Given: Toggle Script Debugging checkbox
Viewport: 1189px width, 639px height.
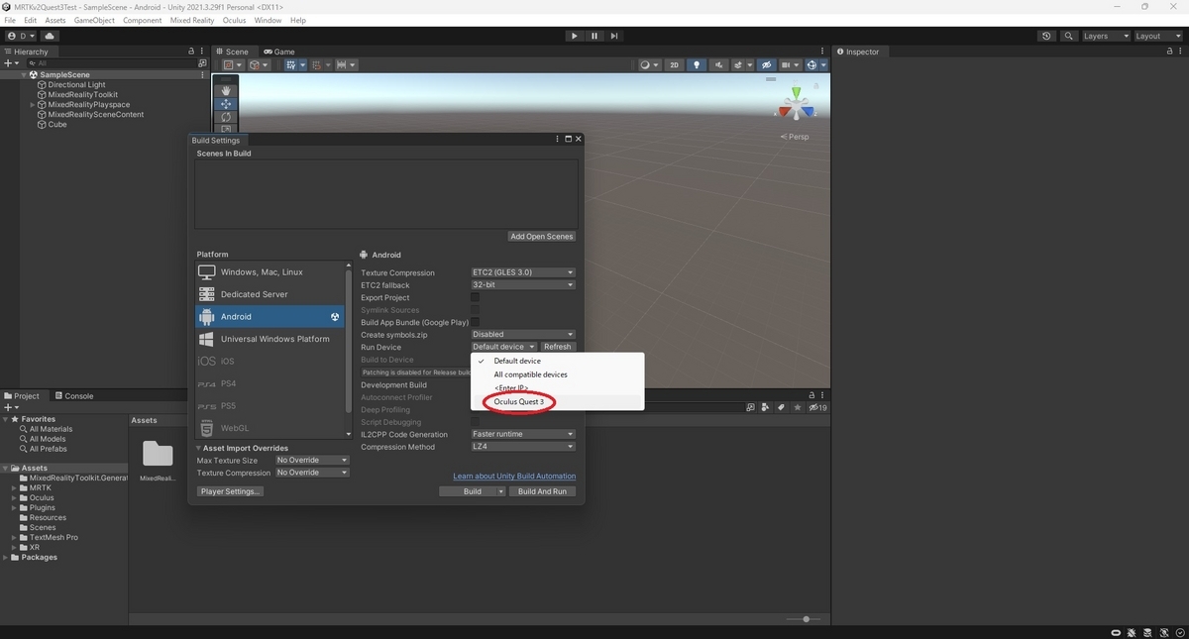Looking at the screenshot, I should (475, 422).
